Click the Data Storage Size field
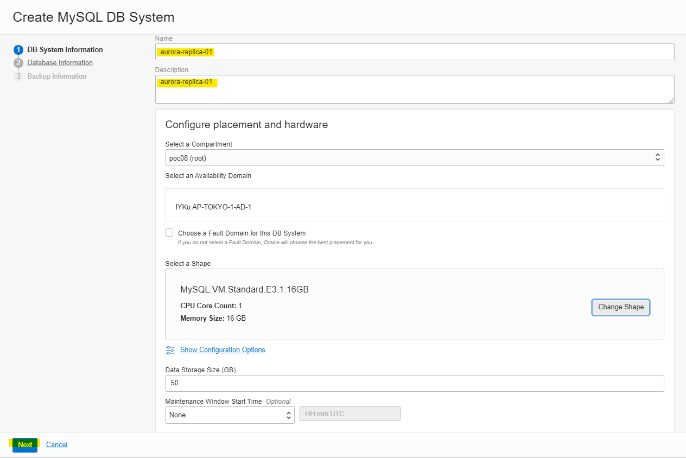Viewport: 686px width, 458px height. (415, 383)
